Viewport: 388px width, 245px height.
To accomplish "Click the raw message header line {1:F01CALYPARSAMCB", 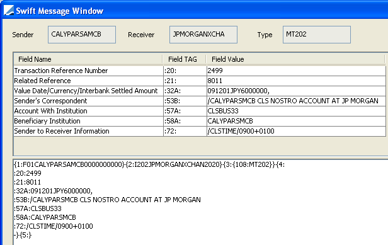I will point(149,164).
